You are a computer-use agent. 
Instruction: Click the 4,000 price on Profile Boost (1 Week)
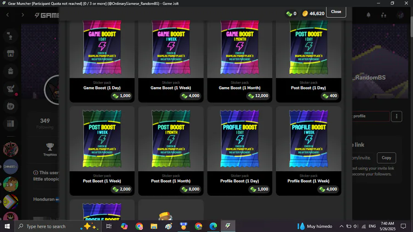[328, 189]
